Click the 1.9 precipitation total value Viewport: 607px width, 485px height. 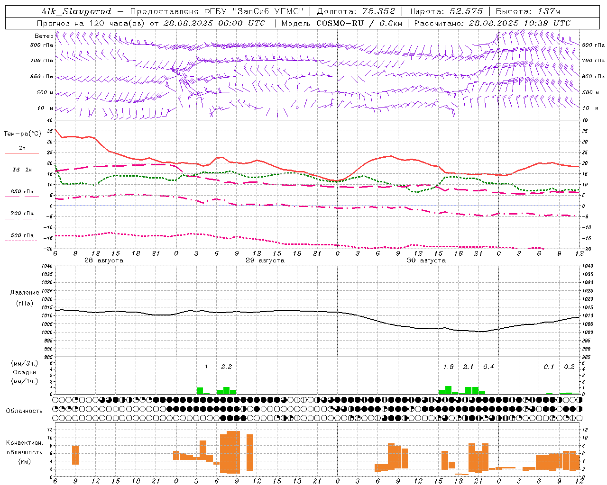(448, 367)
